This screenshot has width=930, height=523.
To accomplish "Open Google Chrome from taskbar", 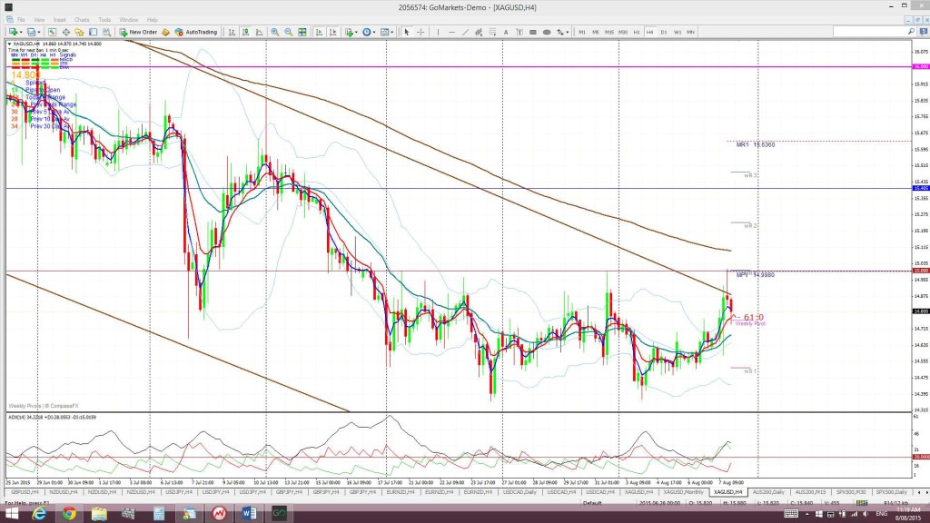I will pos(69,514).
